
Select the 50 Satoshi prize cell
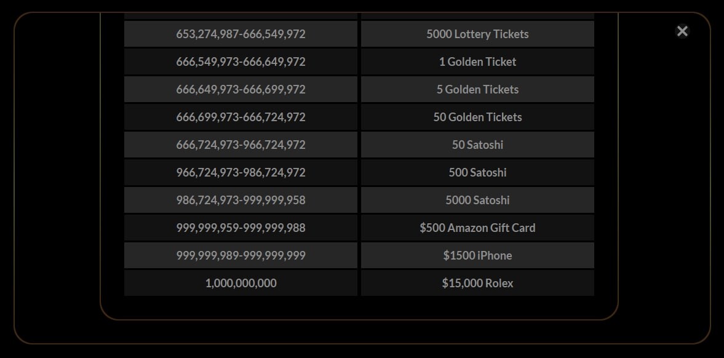point(477,145)
